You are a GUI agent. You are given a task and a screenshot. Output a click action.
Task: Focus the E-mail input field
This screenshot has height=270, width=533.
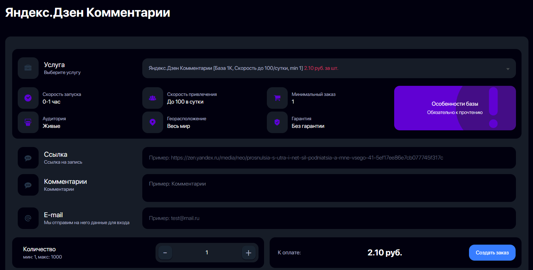(x=329, y=218)
